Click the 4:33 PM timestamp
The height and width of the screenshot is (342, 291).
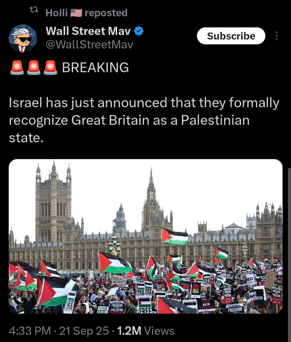(x=30, y=331)
